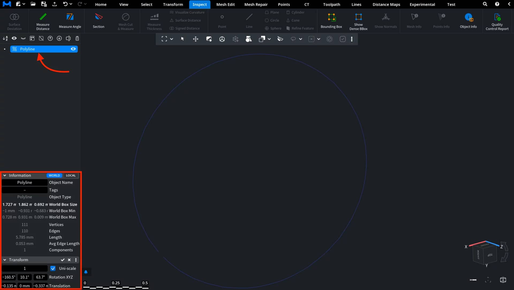514x290 pixels.
Task: Switch information to LOCAL coordinates
Action: pyautogui.click(x=71, y=175)
